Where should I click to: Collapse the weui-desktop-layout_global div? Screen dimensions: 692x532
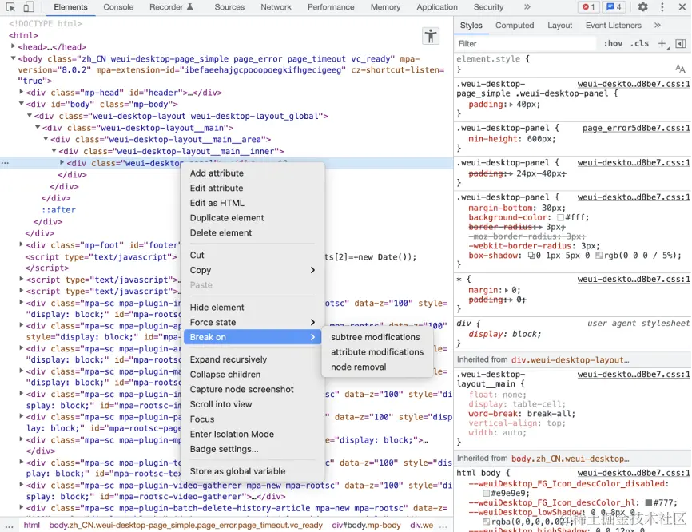[30, 116]
